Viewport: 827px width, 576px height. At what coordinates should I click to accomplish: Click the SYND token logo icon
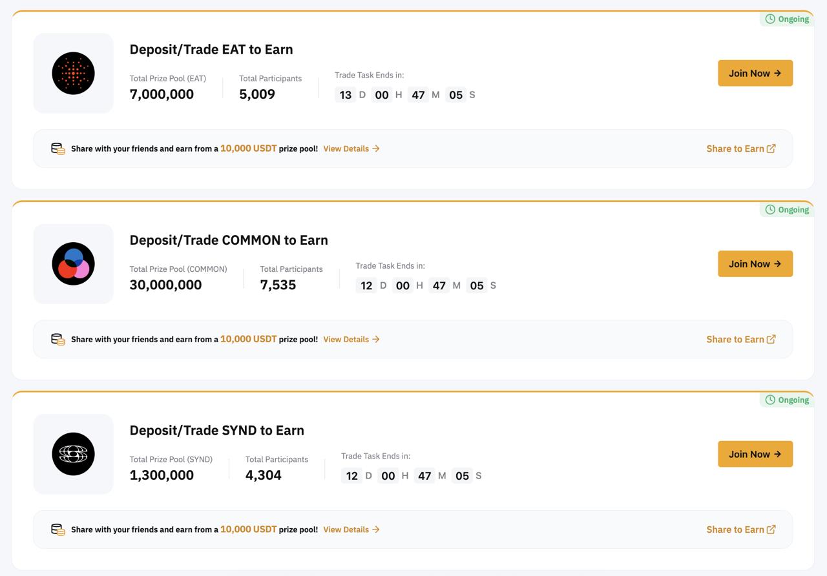(73, 454)
